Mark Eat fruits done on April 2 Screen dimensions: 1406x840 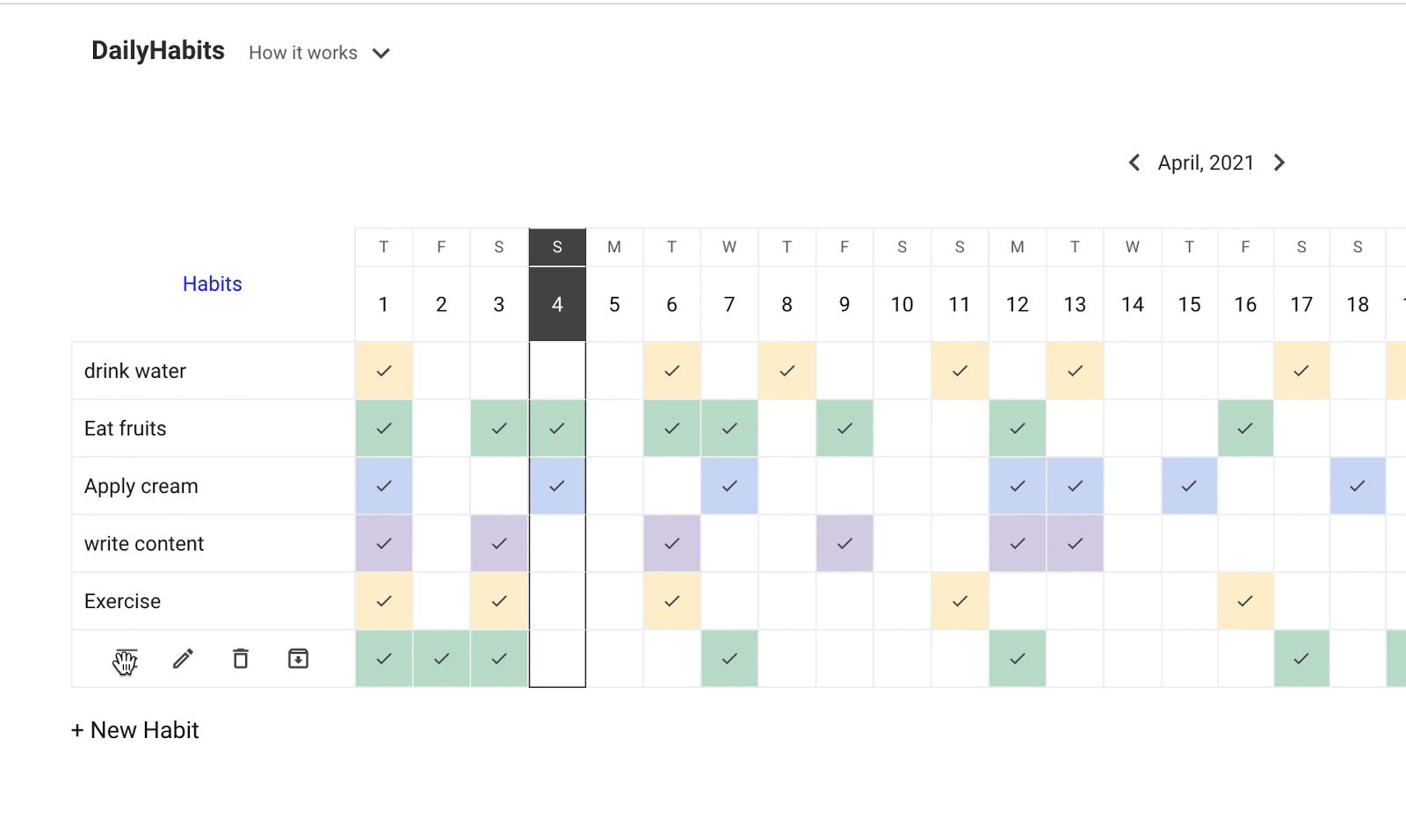point(441,429)
